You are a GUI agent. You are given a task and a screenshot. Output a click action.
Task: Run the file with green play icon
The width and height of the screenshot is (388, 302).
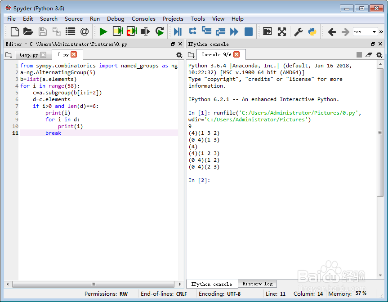[x=103, y=31]
